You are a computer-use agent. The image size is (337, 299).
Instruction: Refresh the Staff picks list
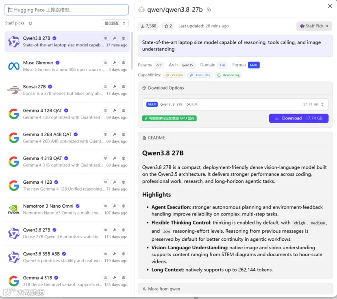[x=30, y=23]
